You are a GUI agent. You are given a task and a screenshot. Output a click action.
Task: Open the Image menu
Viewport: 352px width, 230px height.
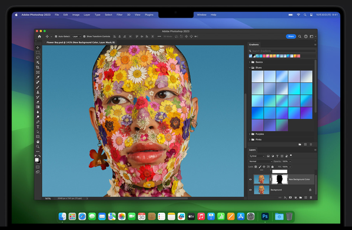76,15
